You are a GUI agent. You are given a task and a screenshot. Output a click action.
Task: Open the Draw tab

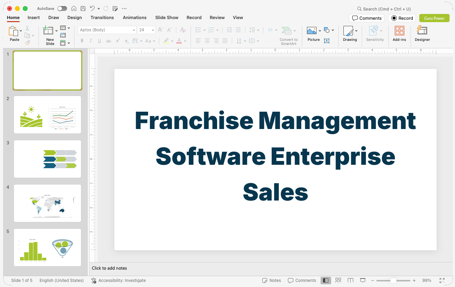click(54, 17)
